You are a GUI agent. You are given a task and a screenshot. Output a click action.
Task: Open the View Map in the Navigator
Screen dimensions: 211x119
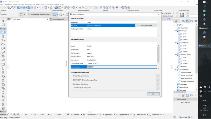click(x=187, y=21)
